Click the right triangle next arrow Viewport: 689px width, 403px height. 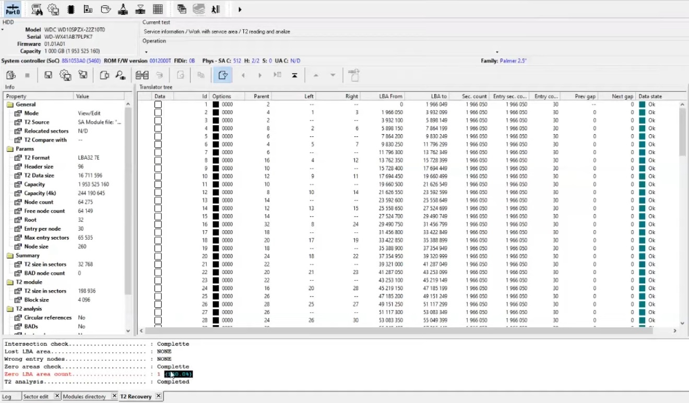tap(260, 76)
